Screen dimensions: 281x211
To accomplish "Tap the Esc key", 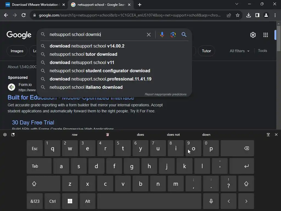I will [35, 148].
